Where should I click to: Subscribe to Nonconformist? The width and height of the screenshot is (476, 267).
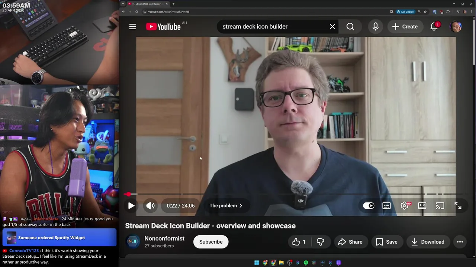[x=211, y=242]
